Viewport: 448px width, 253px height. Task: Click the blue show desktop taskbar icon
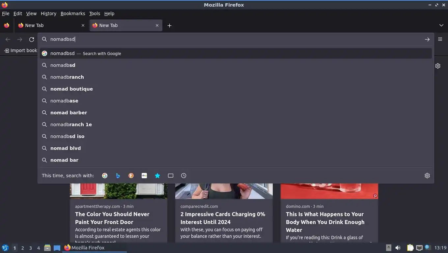point(57,248)
